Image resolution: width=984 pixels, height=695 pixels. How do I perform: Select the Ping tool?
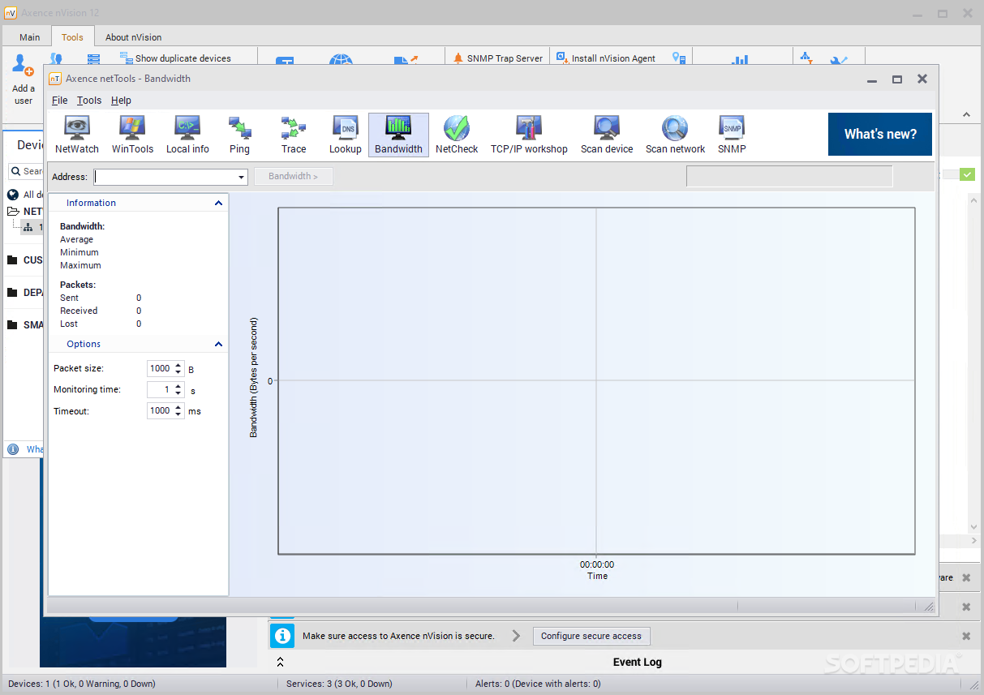click(x=239, y=135)
